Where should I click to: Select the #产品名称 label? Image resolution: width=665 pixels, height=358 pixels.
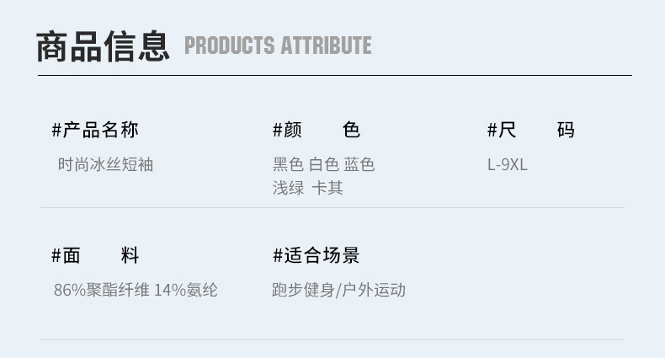[x=95, y=130]
